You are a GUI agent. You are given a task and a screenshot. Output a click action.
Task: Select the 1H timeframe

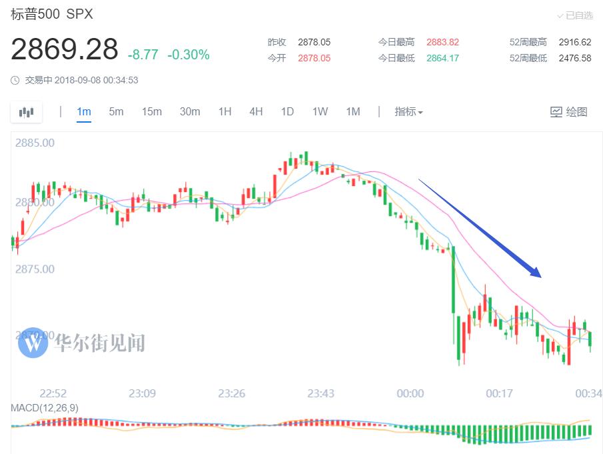[225, 112]
